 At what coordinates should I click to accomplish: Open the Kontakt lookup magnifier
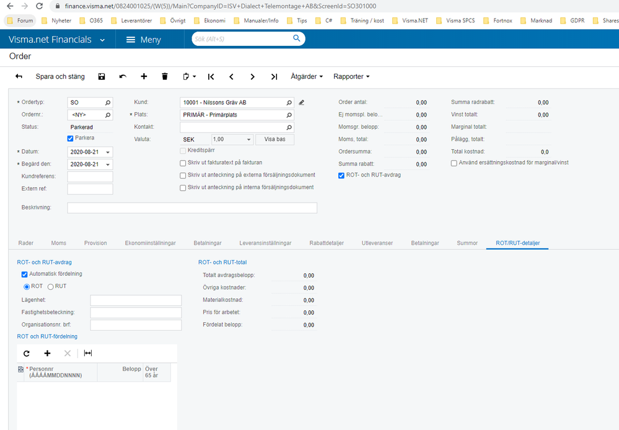point(289,128)
